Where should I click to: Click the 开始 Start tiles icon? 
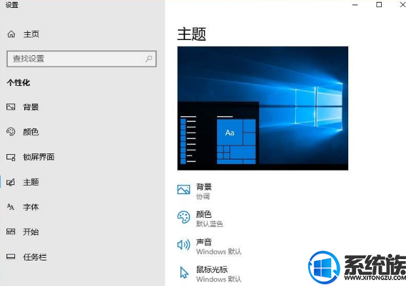pos(11,232)
